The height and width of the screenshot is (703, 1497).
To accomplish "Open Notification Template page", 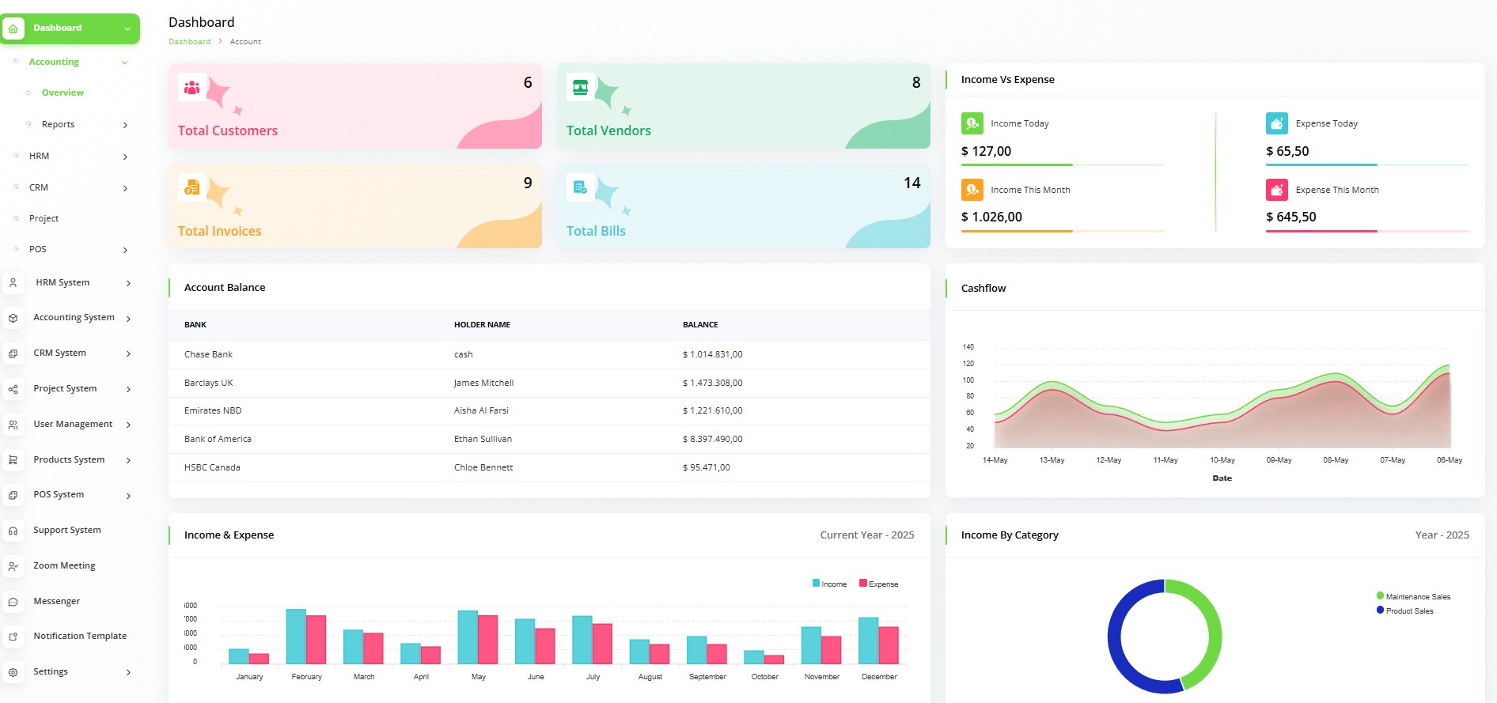I will click(x=79, y=636).
